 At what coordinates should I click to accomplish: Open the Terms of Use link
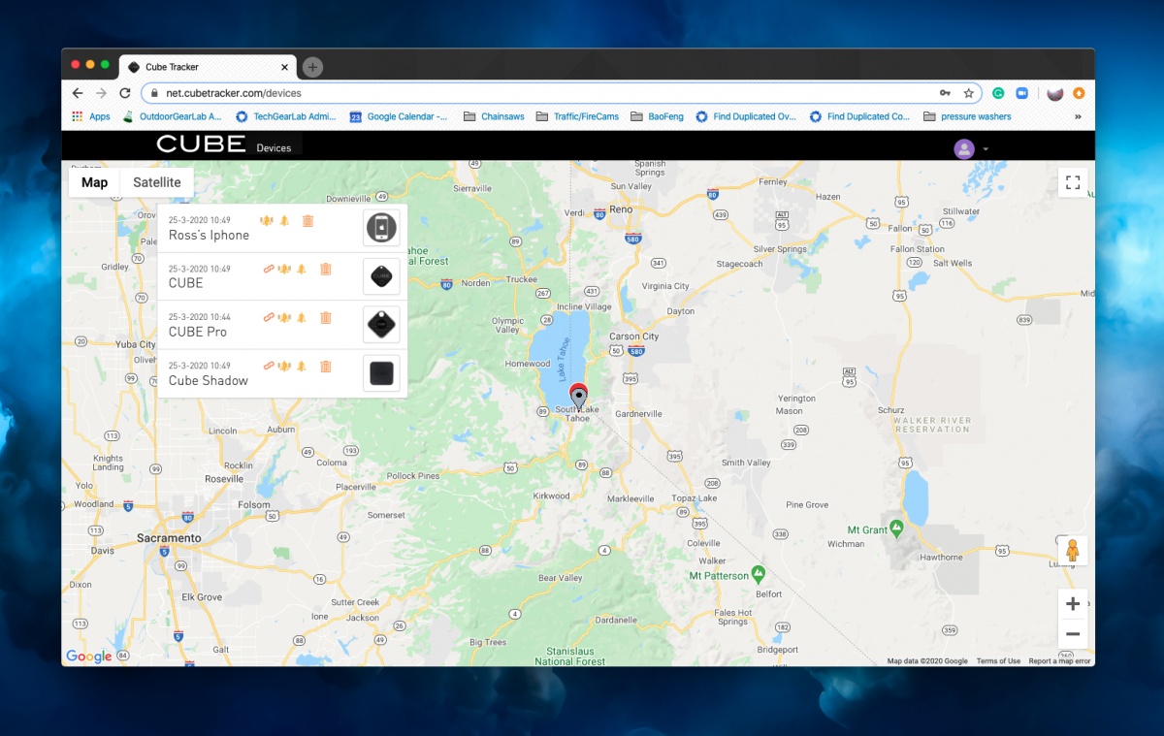click(998, 661)
